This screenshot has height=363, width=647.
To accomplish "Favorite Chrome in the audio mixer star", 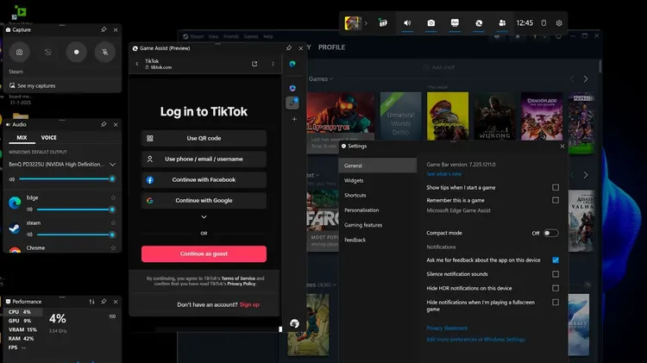I will 113,248.
